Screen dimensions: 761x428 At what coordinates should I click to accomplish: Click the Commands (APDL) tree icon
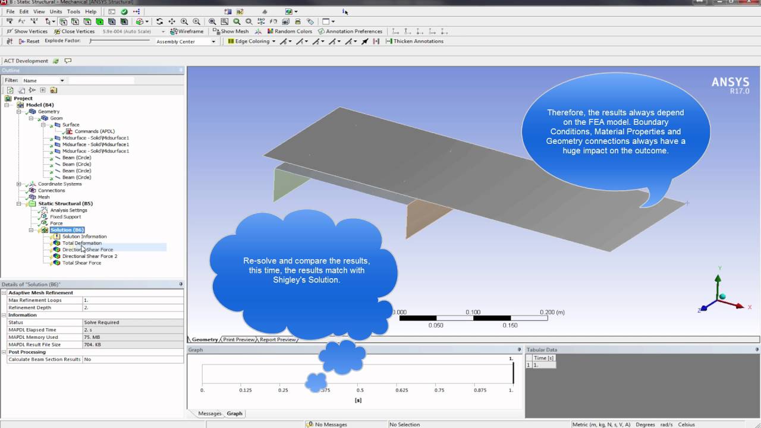click(69, 131)
